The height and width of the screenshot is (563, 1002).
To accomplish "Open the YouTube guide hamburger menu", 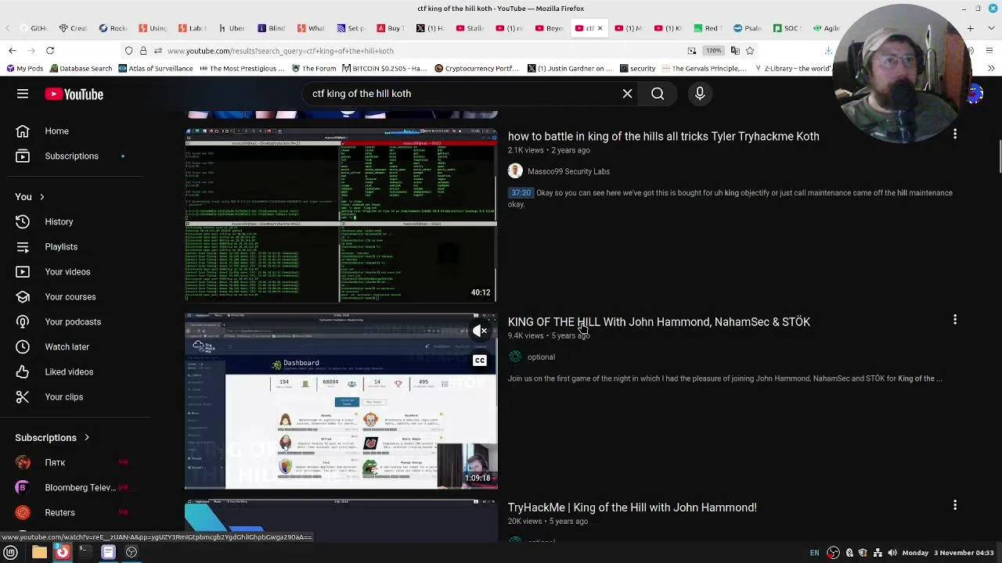I will click(23, 94).
